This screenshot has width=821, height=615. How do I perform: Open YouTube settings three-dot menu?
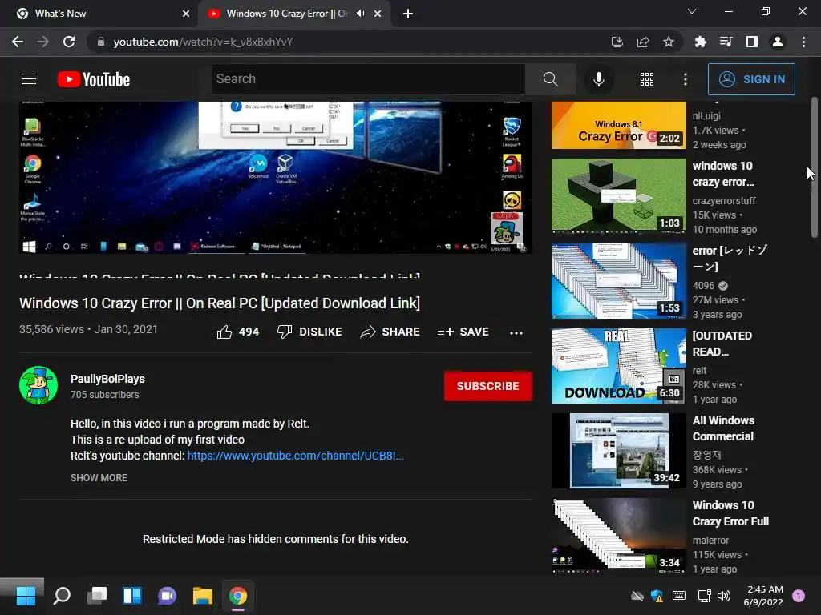point(685,79)
